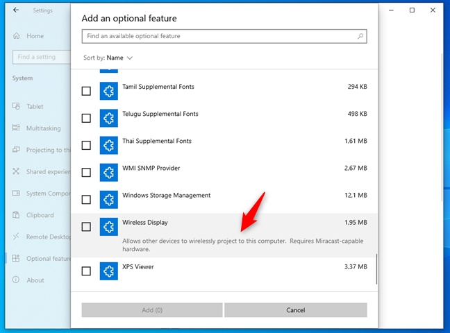Enable the Windows Storage Management checkbox
The image size is (450, 333).
pyautogui.click(x=86, y=200)
